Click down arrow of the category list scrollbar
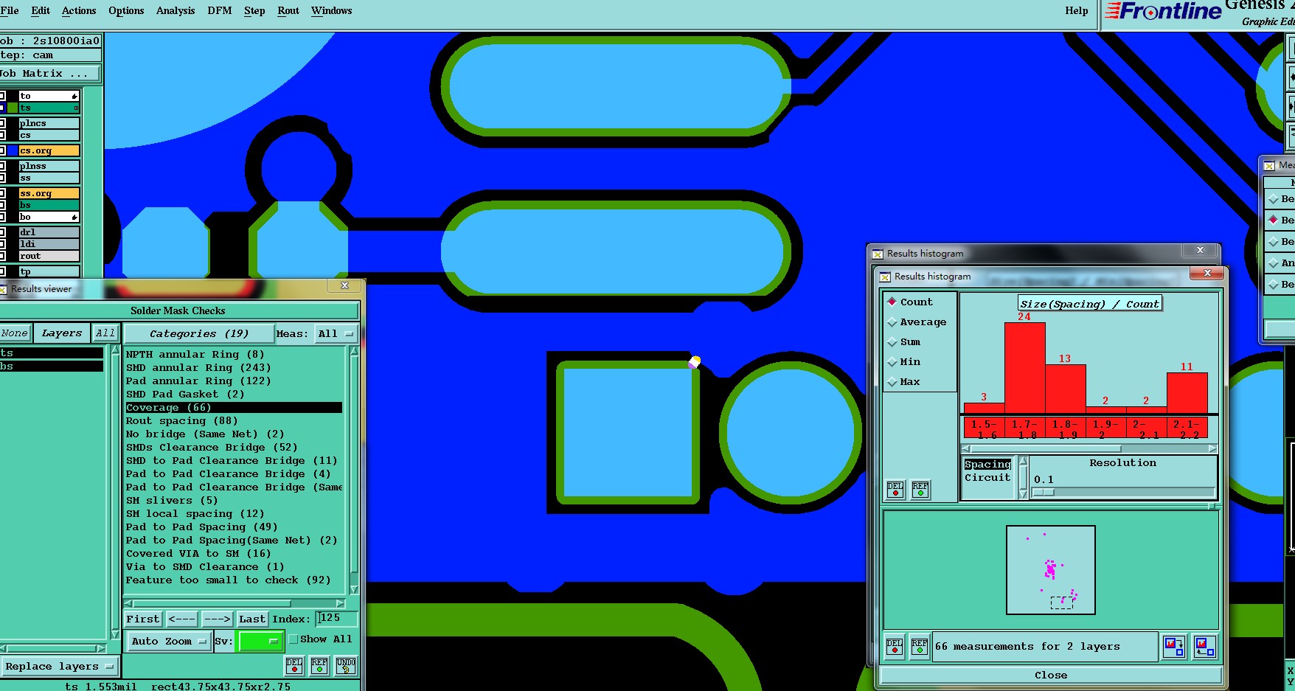This screenshot has width=1295, height=691. [x=354, y=589]
